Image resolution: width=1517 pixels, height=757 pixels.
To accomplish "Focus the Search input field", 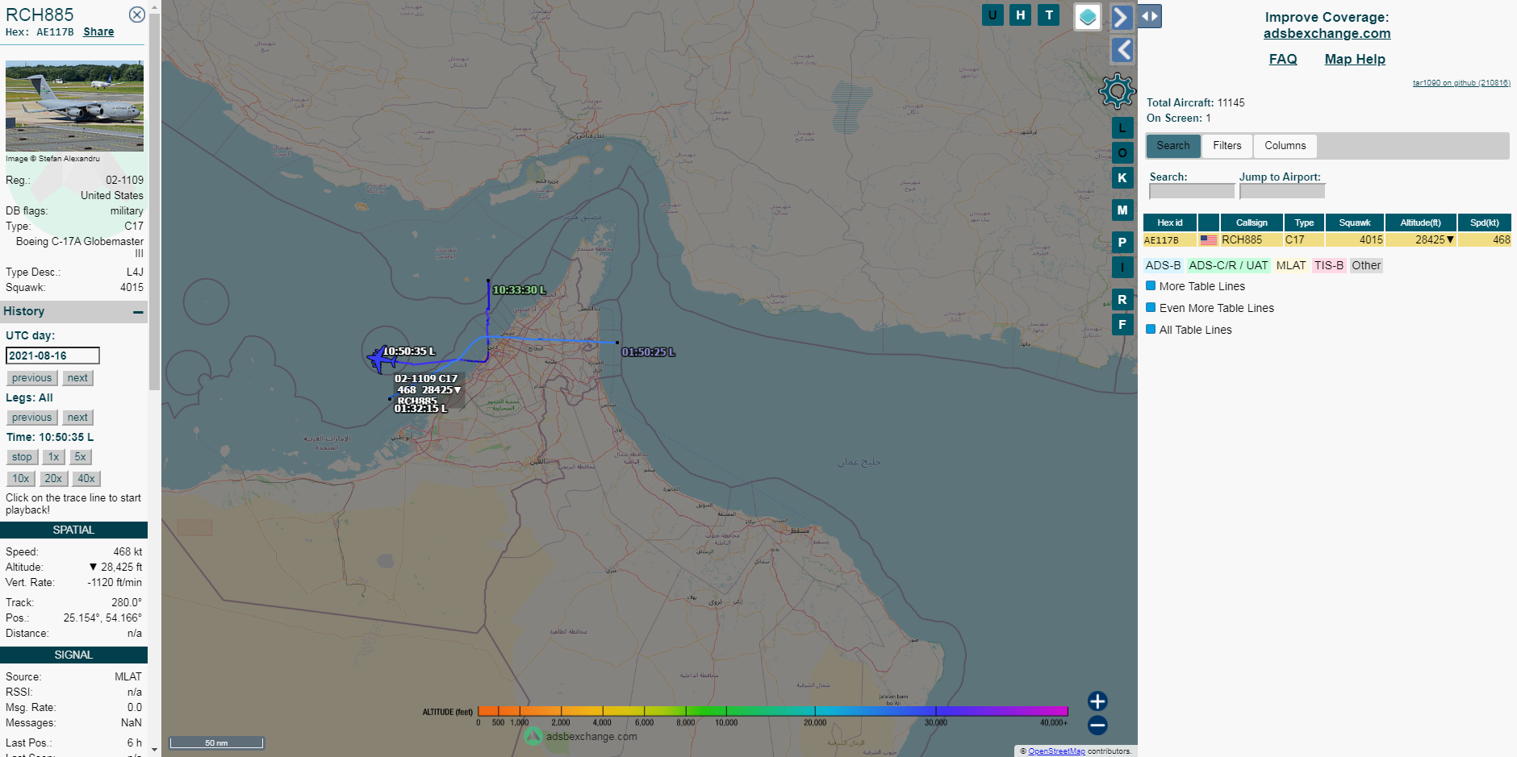I will pyautogui.click(x=1192, y=191).
